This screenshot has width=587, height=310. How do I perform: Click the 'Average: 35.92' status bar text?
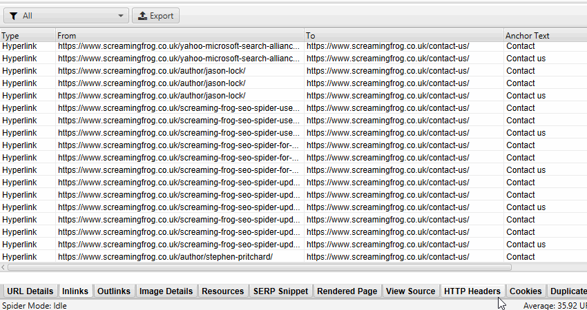click(555, 306)
